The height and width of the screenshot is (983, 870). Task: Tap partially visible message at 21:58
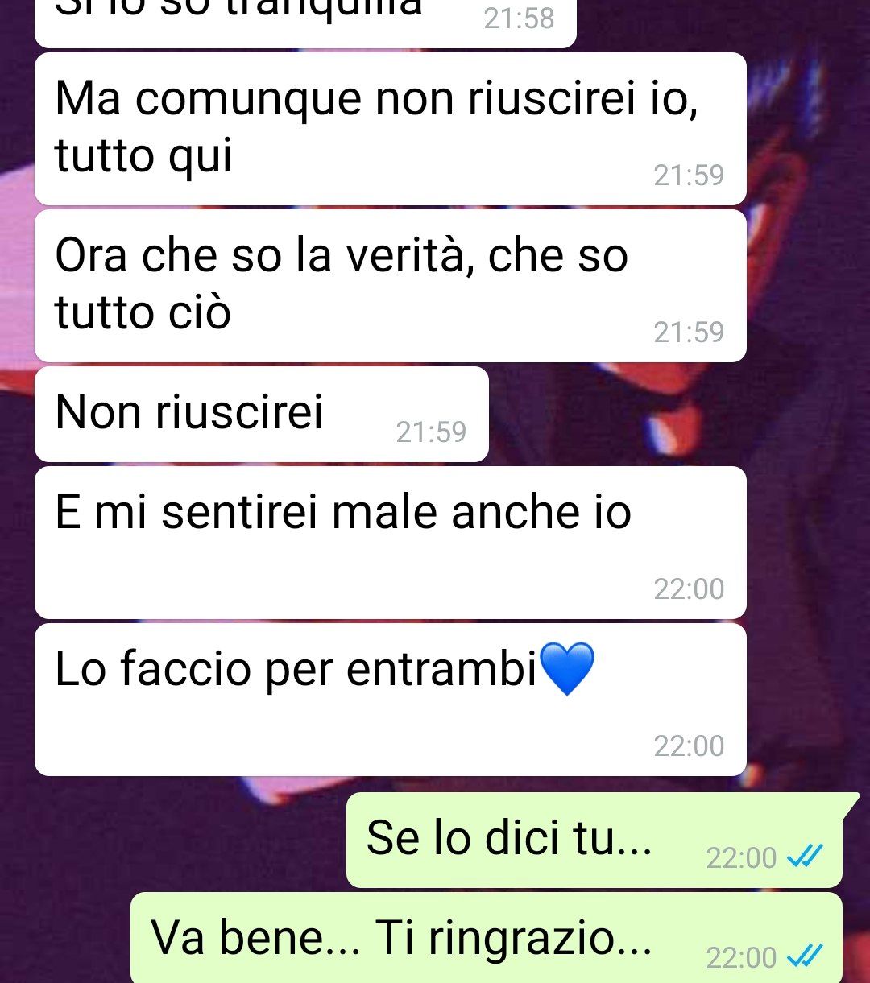click(x=305, y=20)
